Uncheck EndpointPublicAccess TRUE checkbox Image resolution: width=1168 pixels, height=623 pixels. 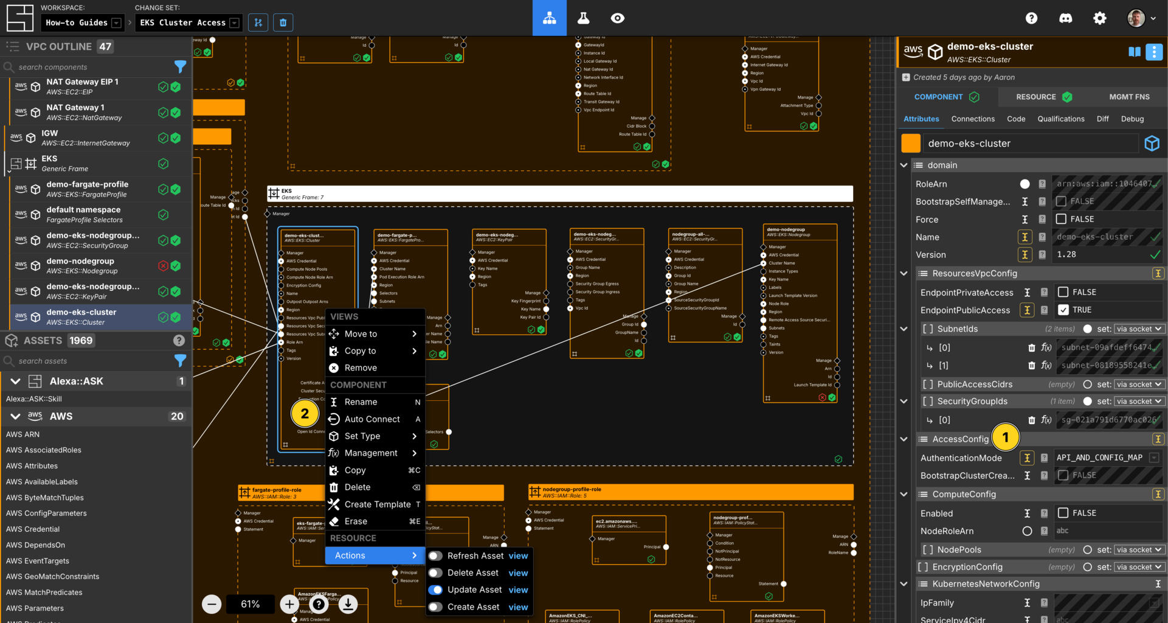tap(1063, 310)
